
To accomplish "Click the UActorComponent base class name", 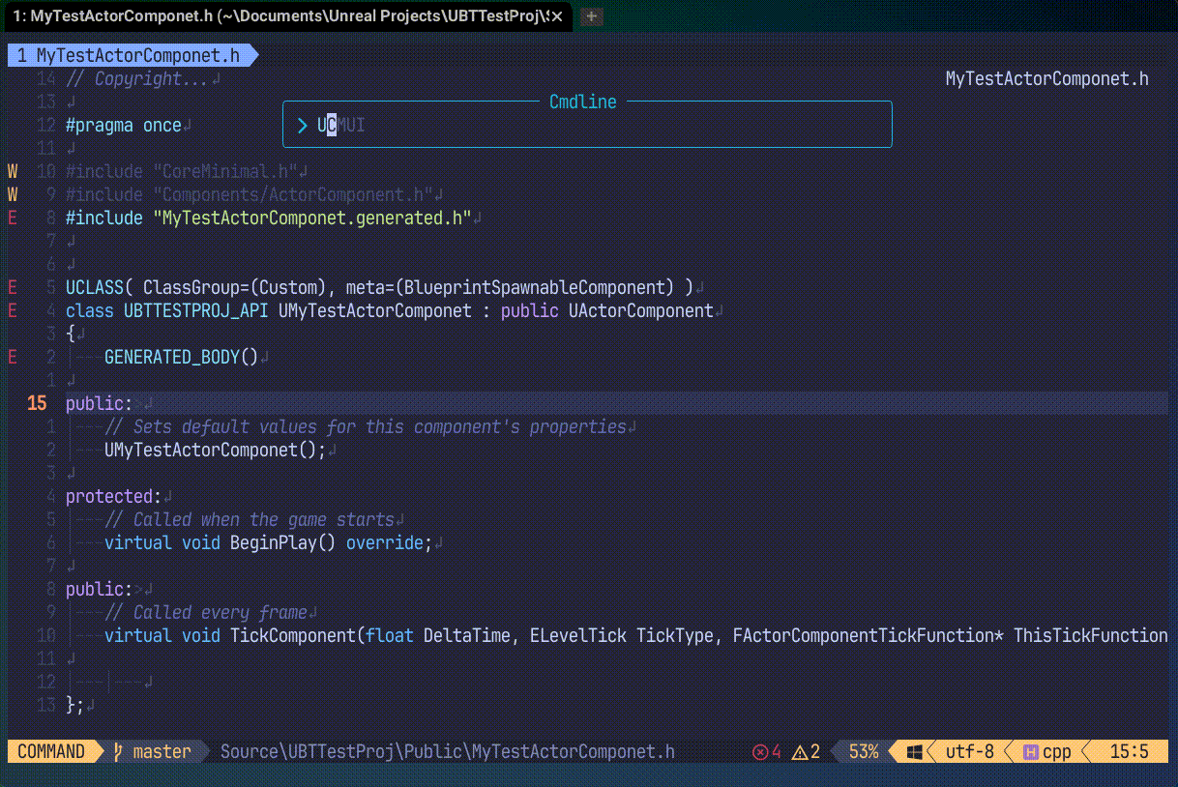I will tap(641, 310).
